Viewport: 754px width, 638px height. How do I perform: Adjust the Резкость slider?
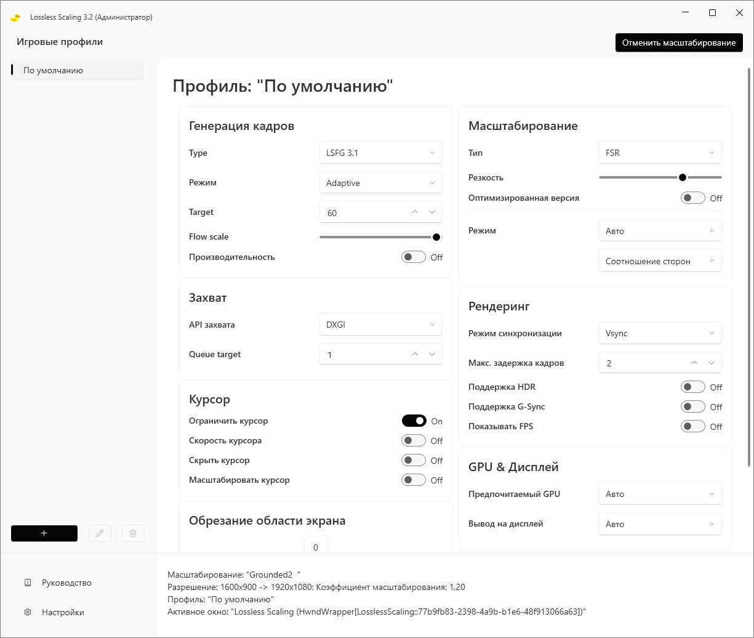coord(660,177)
